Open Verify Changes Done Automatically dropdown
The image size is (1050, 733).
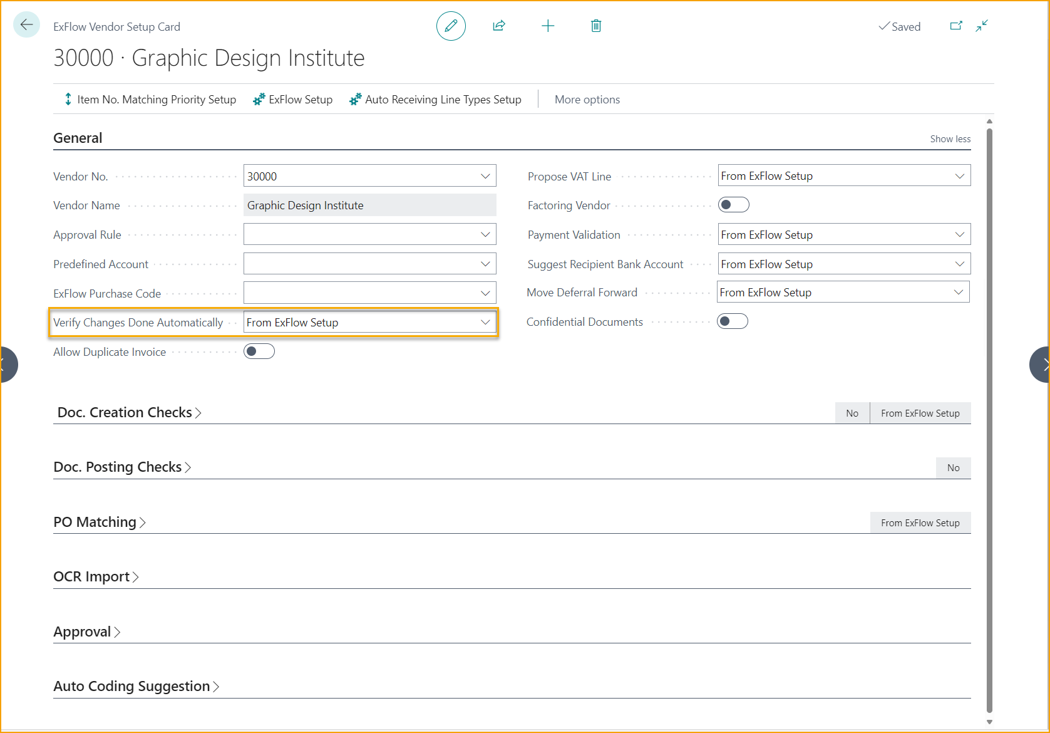click(485, 322)
